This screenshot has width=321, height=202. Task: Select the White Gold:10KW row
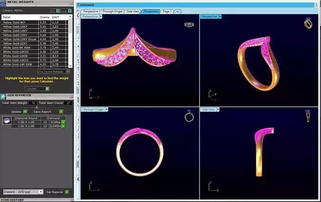point(35,56)
